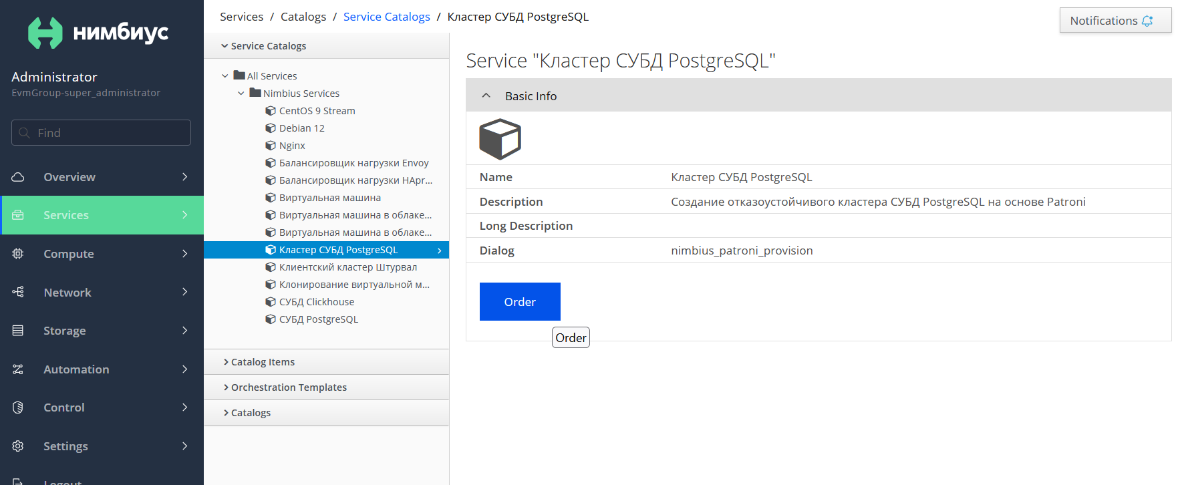Click the Administrator user name
Image resolution: width=1184 pixels, height=485 pixels.
pyautogui.click(x=54, y=77)
